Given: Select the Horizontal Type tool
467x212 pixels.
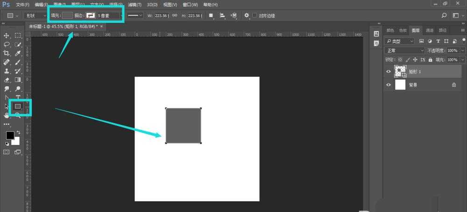Looking at the screenshot, I should pyautogui.click(x=18, y=97).
